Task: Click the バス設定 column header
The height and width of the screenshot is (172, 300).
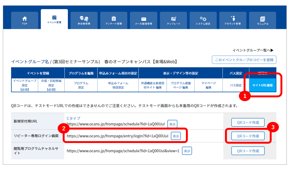Action: pos(236,73)
